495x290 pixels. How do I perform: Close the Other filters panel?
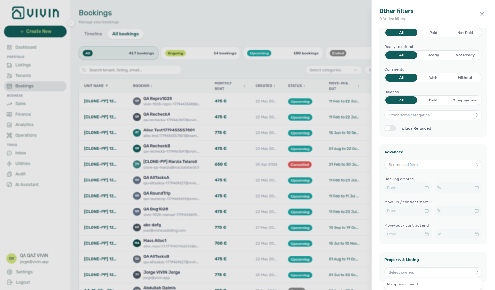click(x=482, y=14)
